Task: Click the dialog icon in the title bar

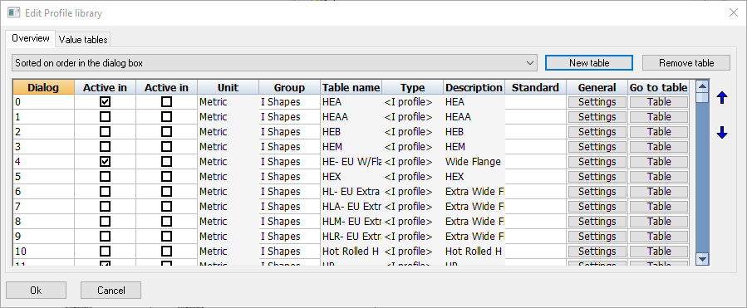Action: (x=13, y=12)
